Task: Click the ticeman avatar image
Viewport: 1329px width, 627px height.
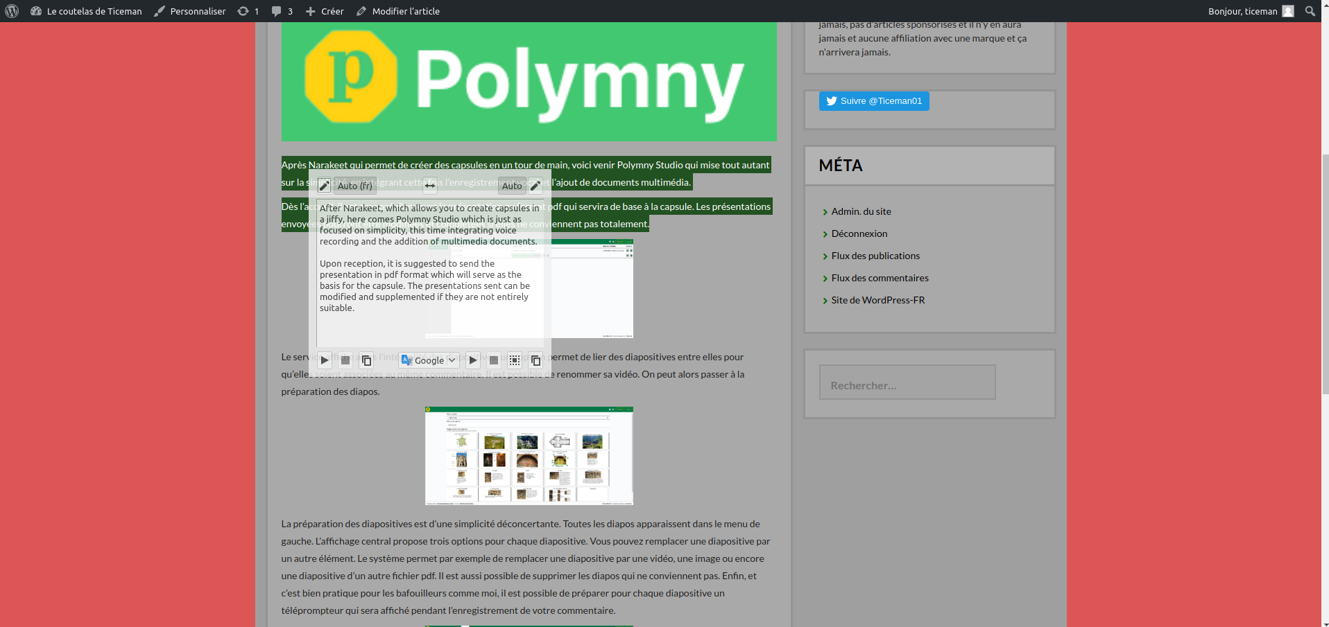Action: (1288, 11)
